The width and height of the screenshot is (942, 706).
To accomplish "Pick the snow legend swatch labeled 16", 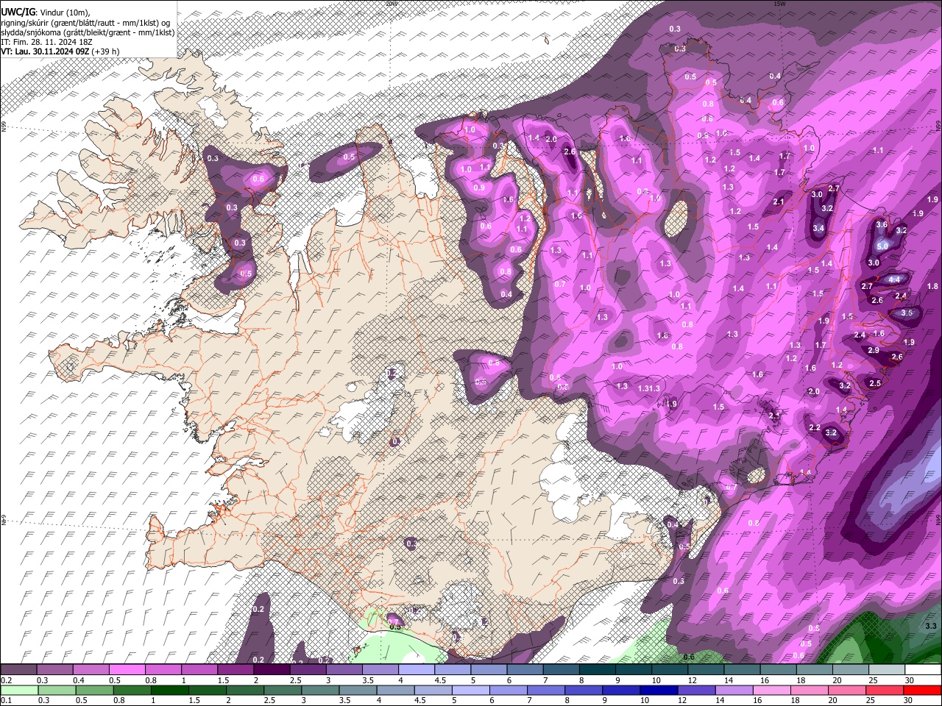I will click(779, 670).
